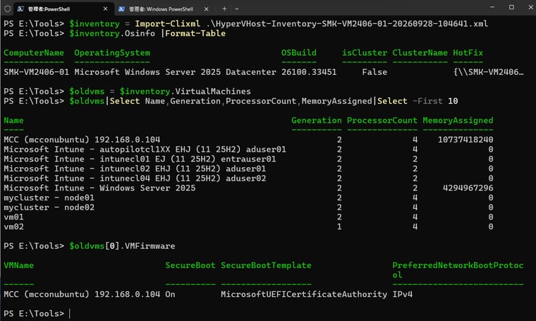
Task: Click the intunecl04 EHJ aduser02 row
Action: tap(248, 178)
